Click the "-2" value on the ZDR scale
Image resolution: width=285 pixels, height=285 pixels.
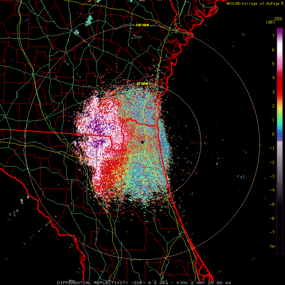[272, 162]
